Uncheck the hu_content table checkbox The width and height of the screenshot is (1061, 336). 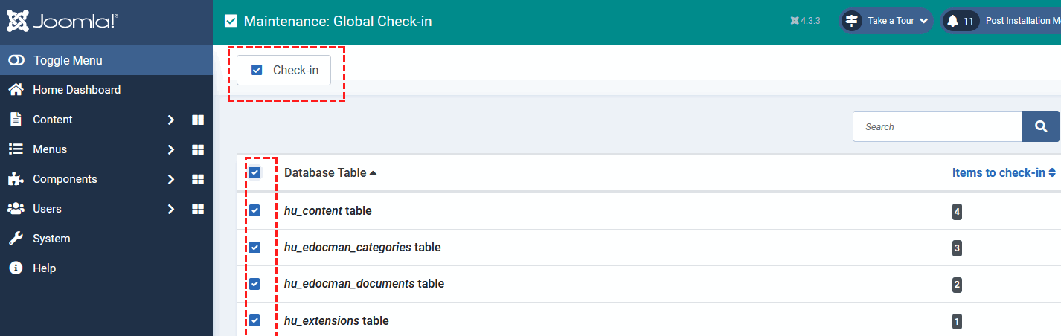254,210
